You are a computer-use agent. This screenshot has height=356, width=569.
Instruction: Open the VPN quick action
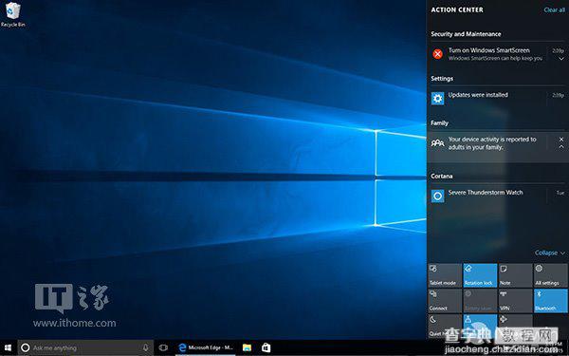click(515, 301)
